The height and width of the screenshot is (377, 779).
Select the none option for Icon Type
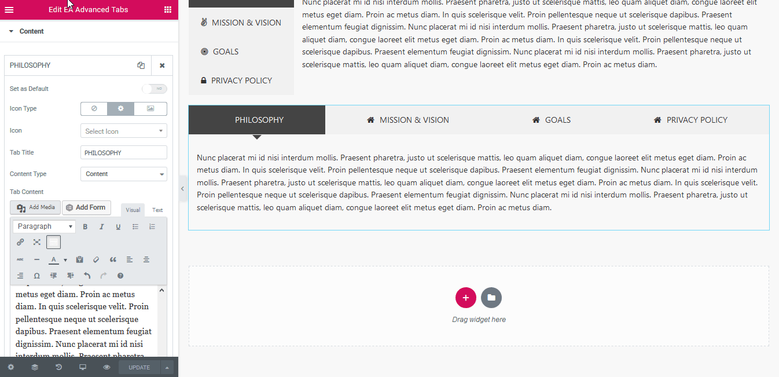94,108
